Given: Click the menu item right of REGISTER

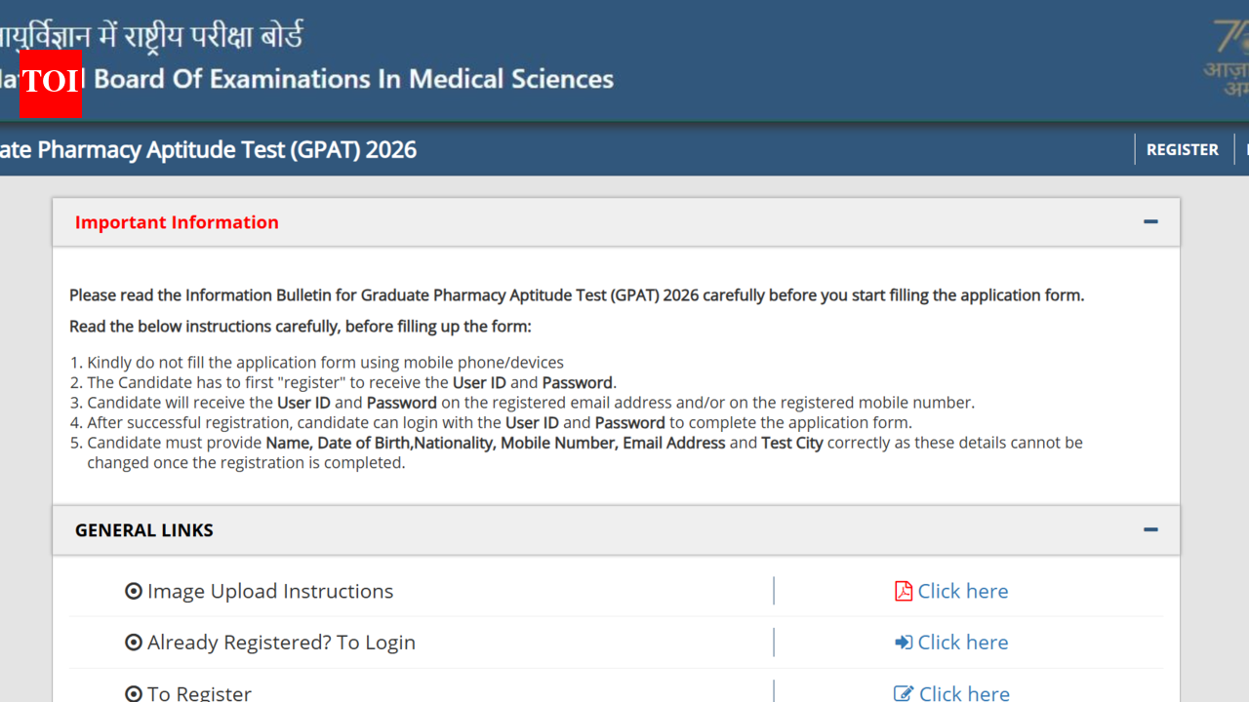Looking at the screenshot, I should click(1246, 149).
